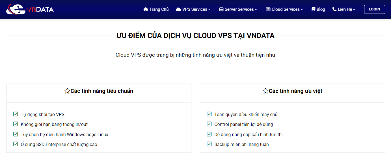Click the home icon beside Trang Chủ
This screenshot has width=391, height=159.
coord(146,9)
